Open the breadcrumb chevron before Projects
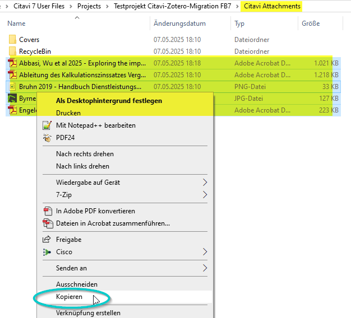351x318 pixels. [71, 6]
